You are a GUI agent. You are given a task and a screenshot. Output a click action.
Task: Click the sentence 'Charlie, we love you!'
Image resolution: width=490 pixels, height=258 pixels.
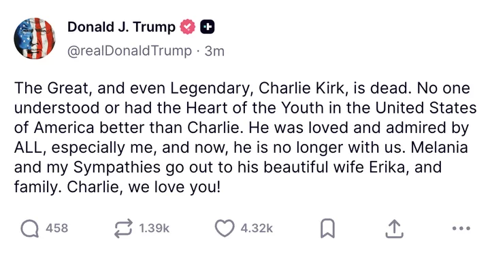pyautogui.click(x=144, y=187)
